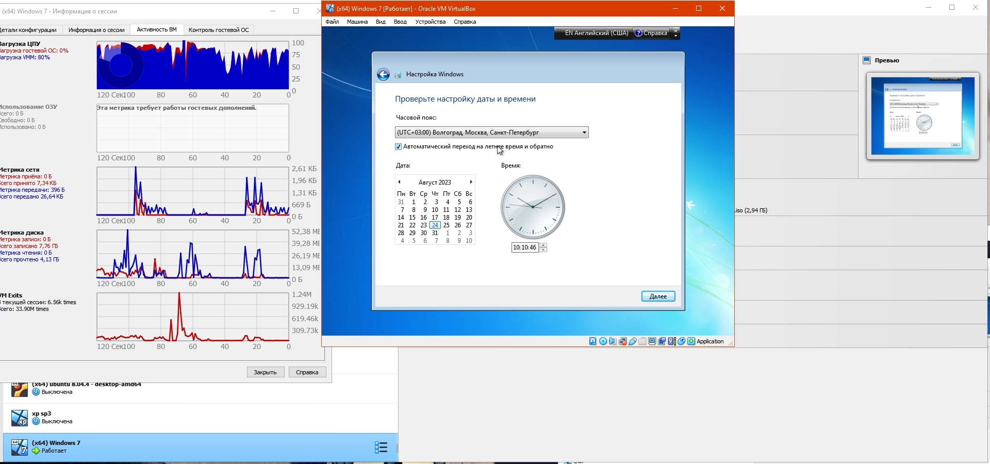Open the Файл menu
990x464 pixels.
[x=332, y=22]
